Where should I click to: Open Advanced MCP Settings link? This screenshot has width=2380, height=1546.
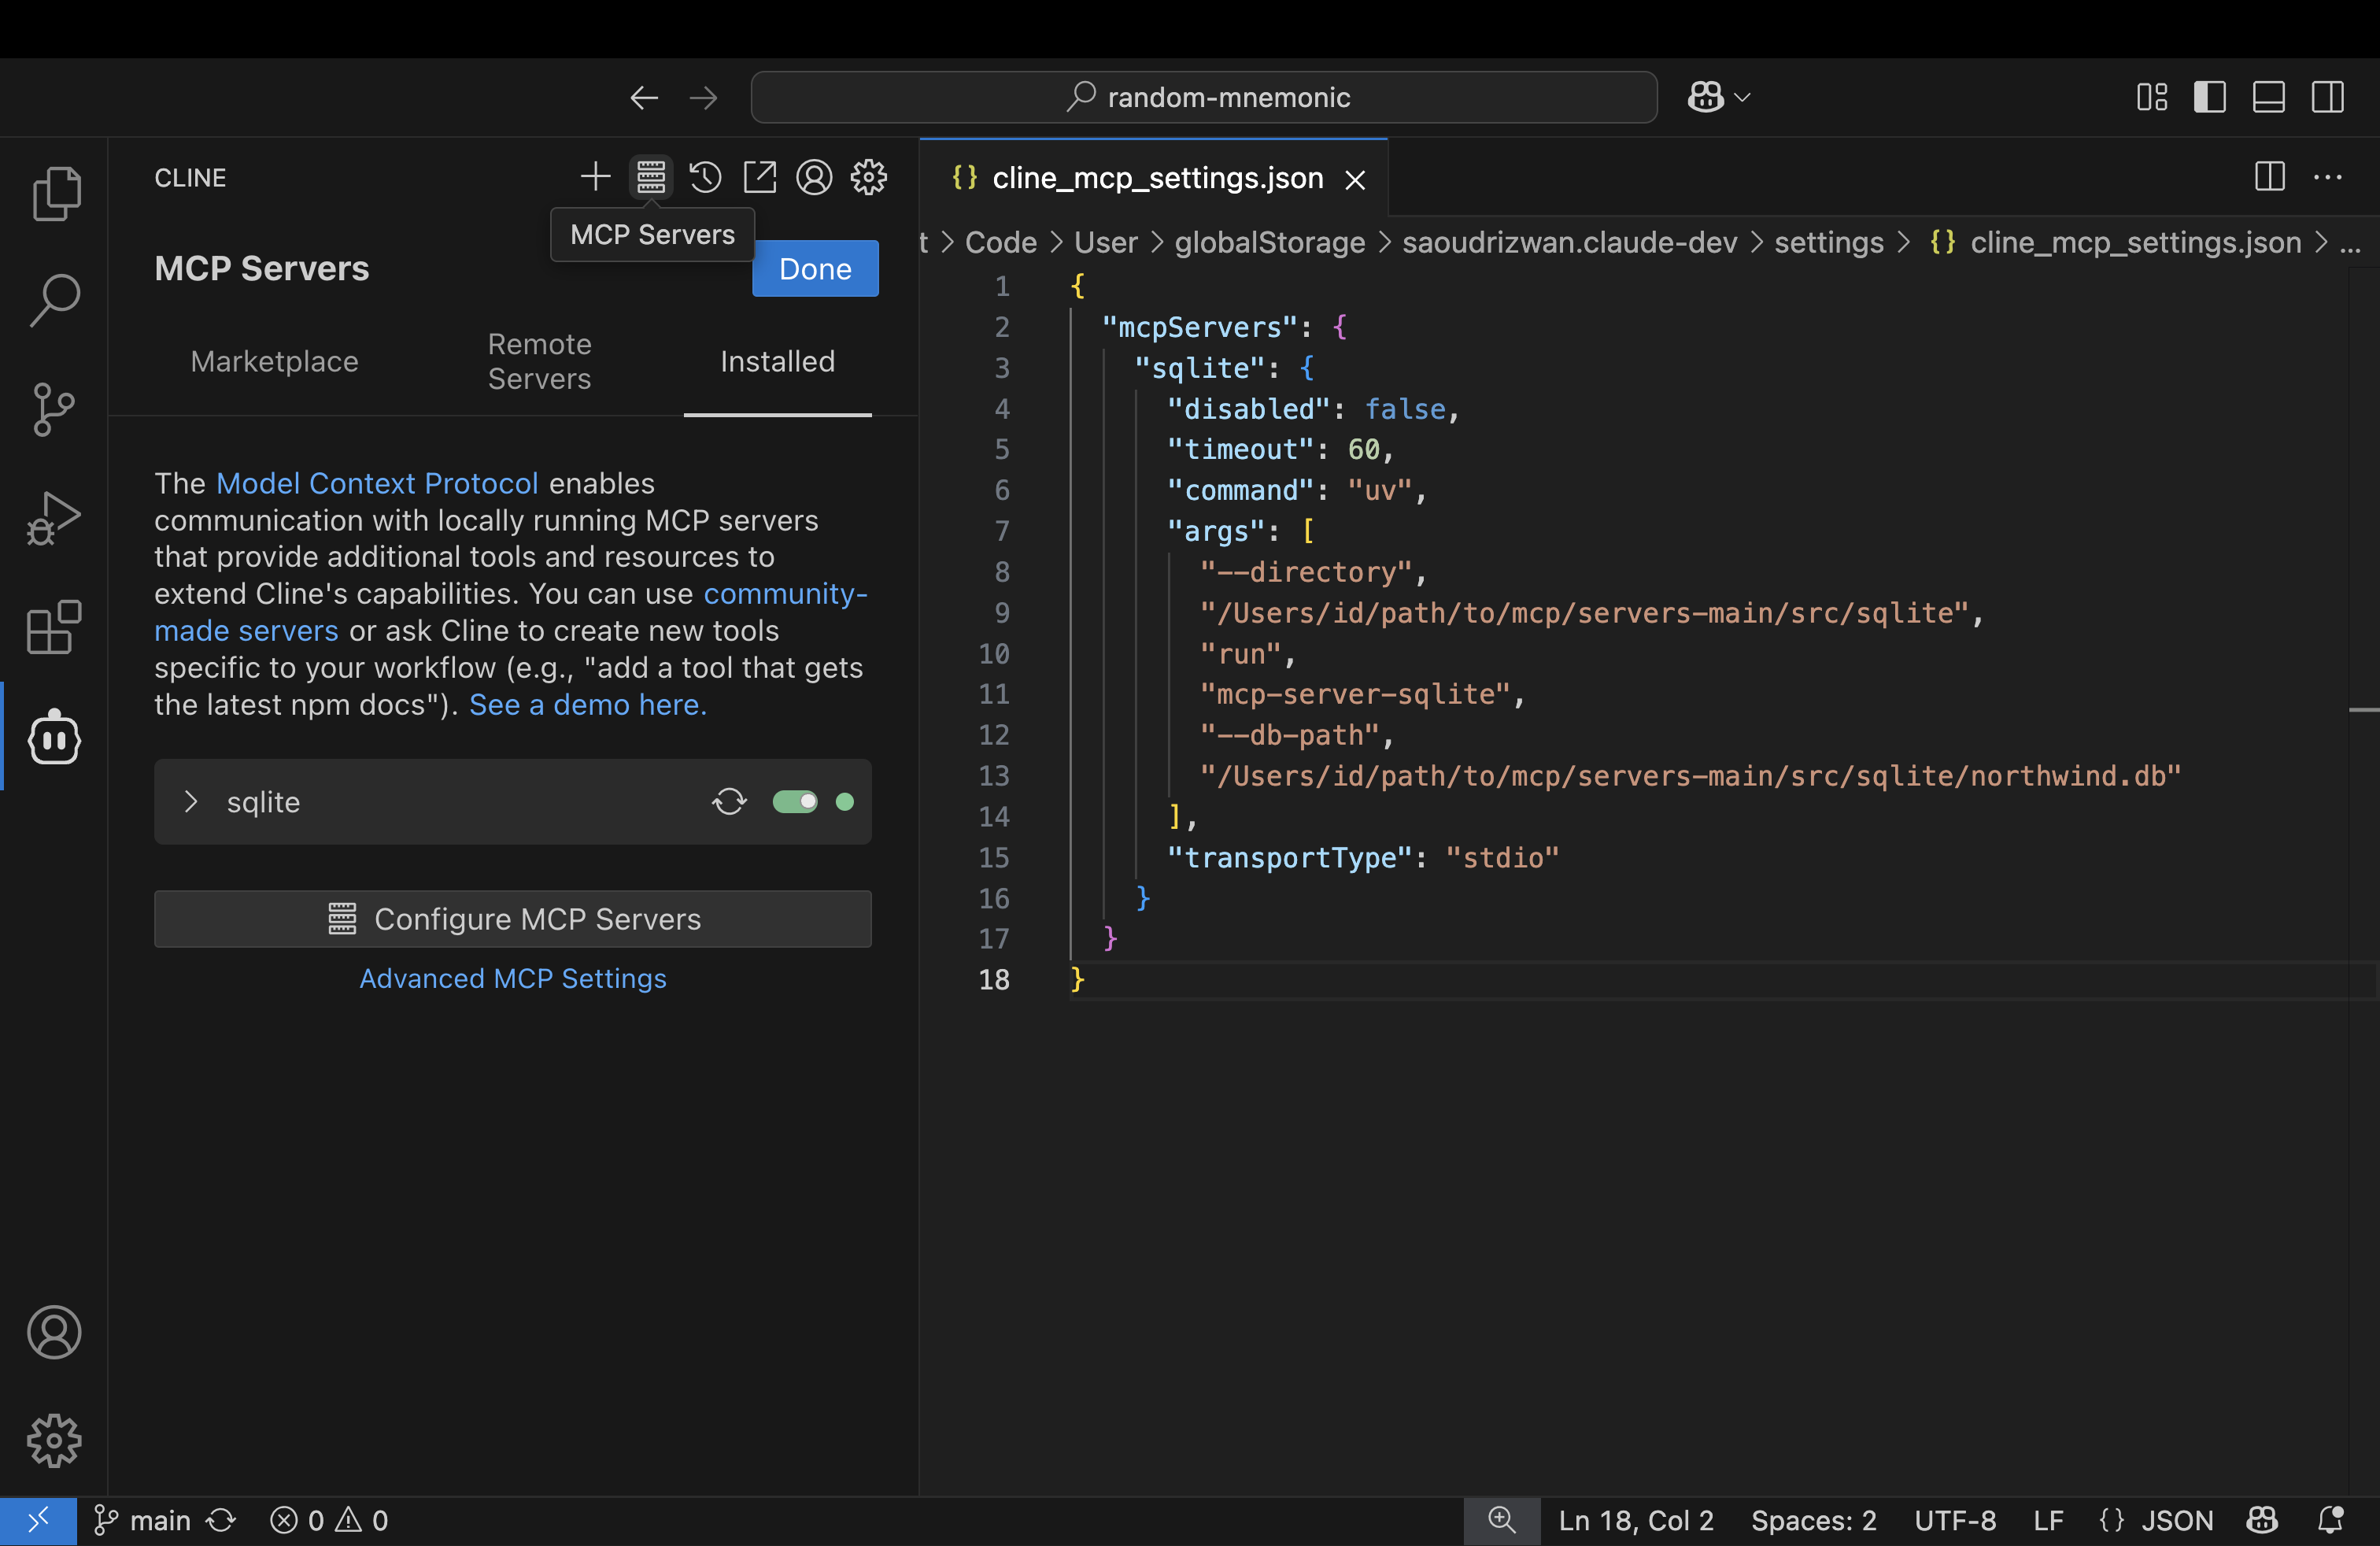(513, 978)
